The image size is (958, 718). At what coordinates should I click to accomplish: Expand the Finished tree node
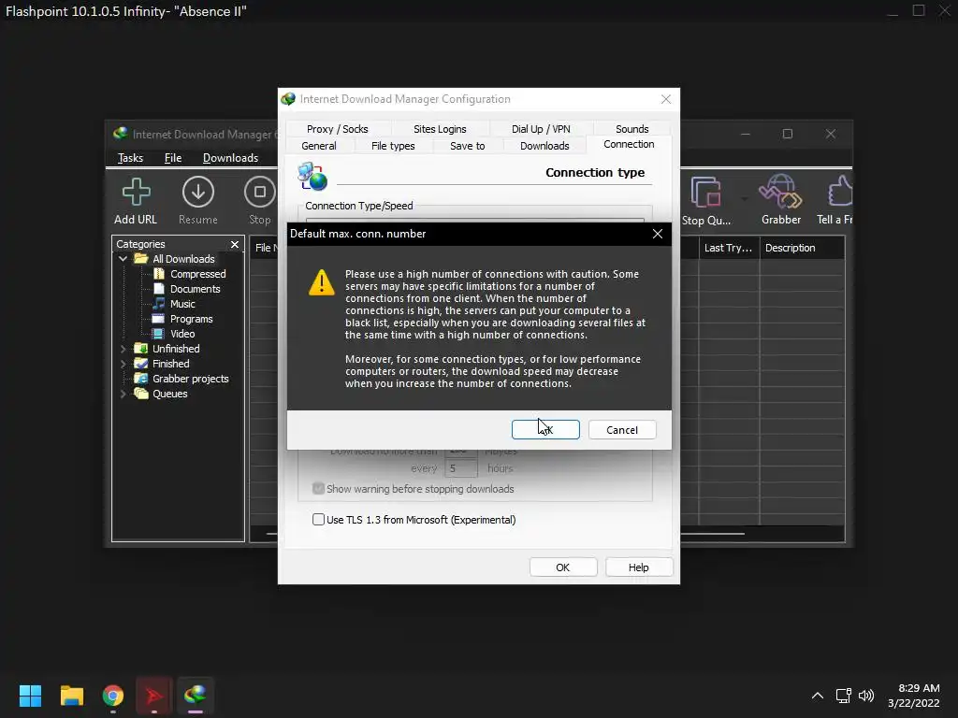pyautogui.click(x=123, y=364)
